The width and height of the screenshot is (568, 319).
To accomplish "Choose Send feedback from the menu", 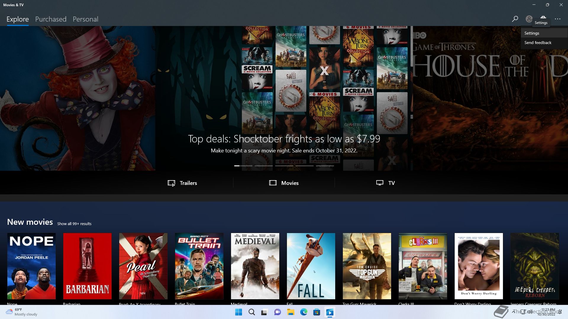I will 538,43.
